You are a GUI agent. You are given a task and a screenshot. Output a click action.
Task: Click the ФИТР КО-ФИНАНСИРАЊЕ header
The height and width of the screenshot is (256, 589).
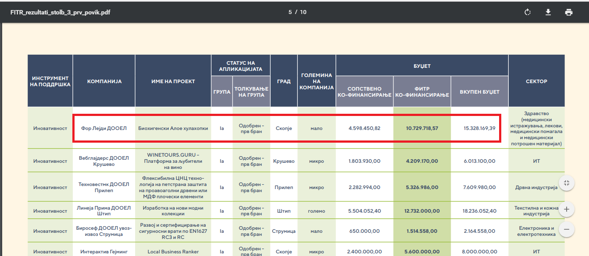pos(422,92)
